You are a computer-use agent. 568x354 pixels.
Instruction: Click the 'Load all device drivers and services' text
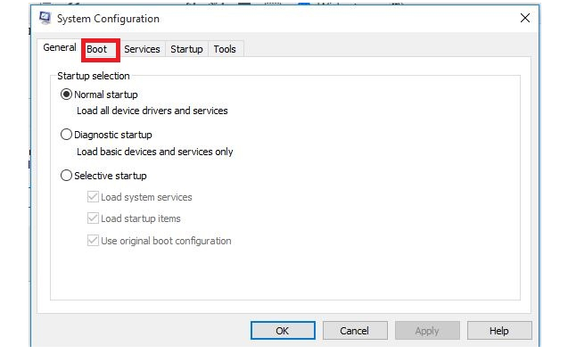click(x=152, y=111)
